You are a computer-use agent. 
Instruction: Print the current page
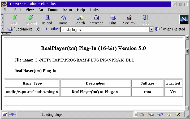point(113,20)
